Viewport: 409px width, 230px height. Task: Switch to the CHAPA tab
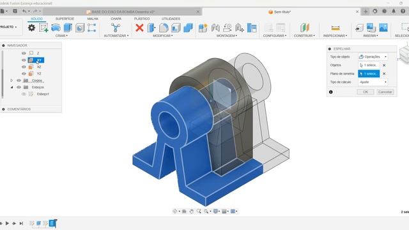pyautogui.click(x=116, y=19)
